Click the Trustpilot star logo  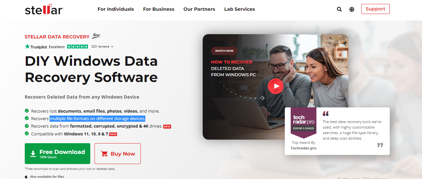(x=27, y=47)
